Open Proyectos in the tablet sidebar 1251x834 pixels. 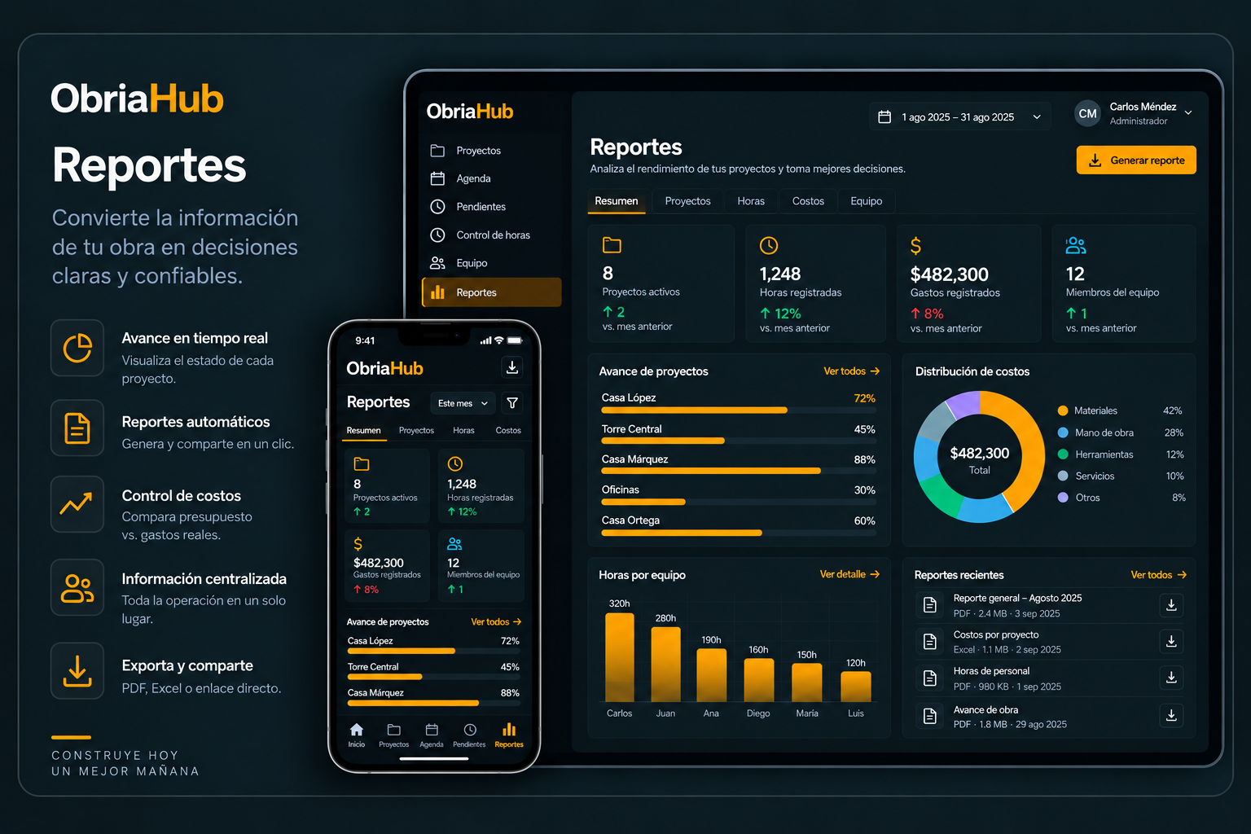click(x=491, y=151)
